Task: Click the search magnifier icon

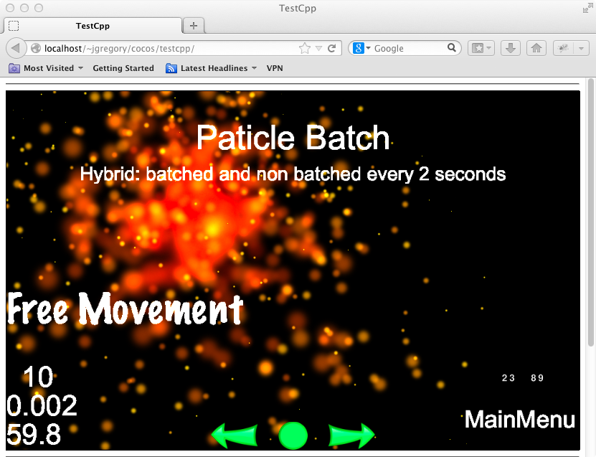Action: point(452,47)
